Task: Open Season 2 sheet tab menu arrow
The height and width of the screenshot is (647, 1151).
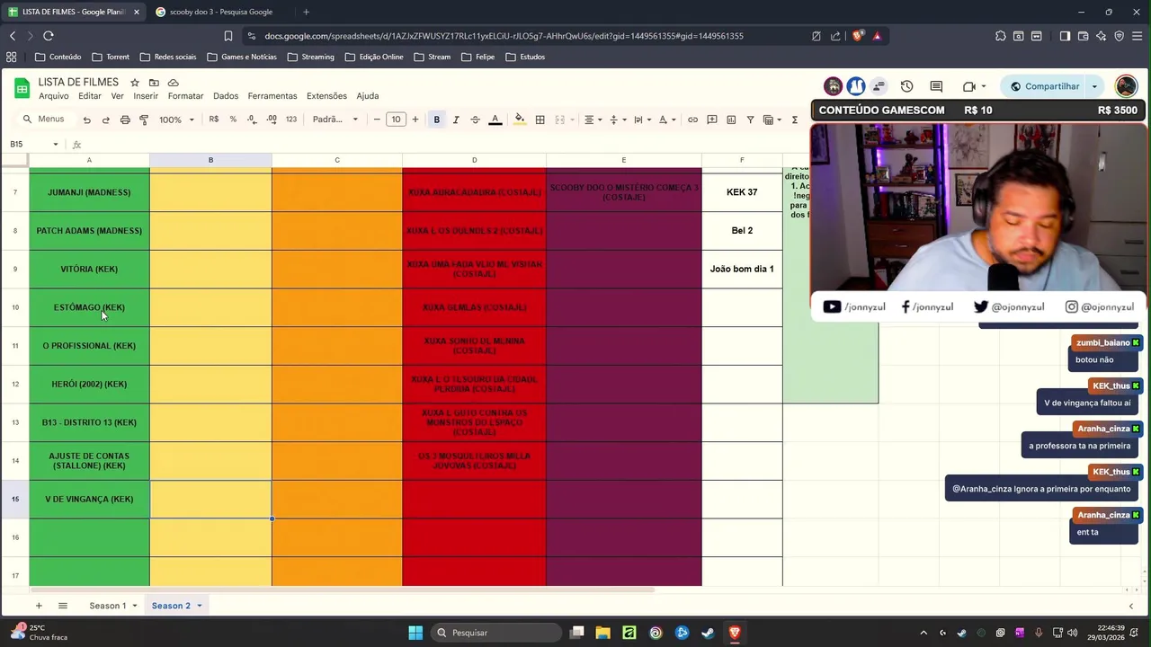Action: pyautogui.click(x=200, y=606)
